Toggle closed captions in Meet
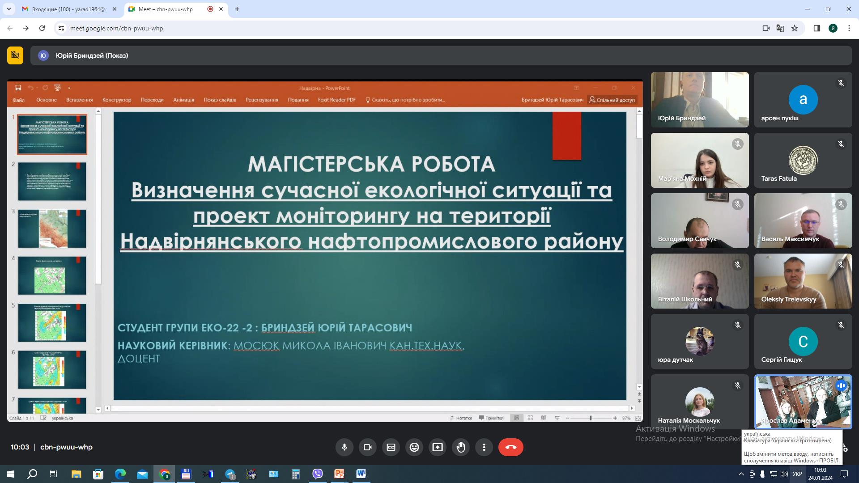This screenshot has height=483, width=859. [x=391, y=447]
